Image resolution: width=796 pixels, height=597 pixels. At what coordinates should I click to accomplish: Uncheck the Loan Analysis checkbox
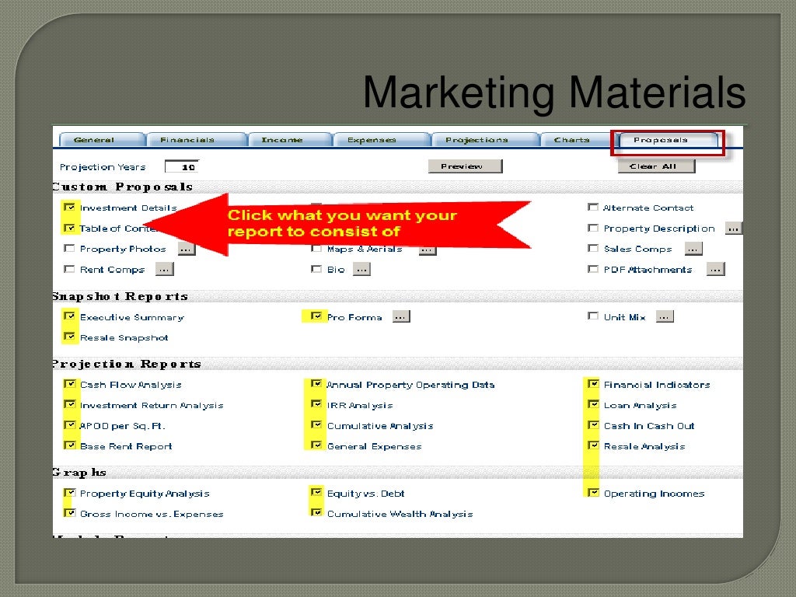pyautogui.click(x=593, y=404)
